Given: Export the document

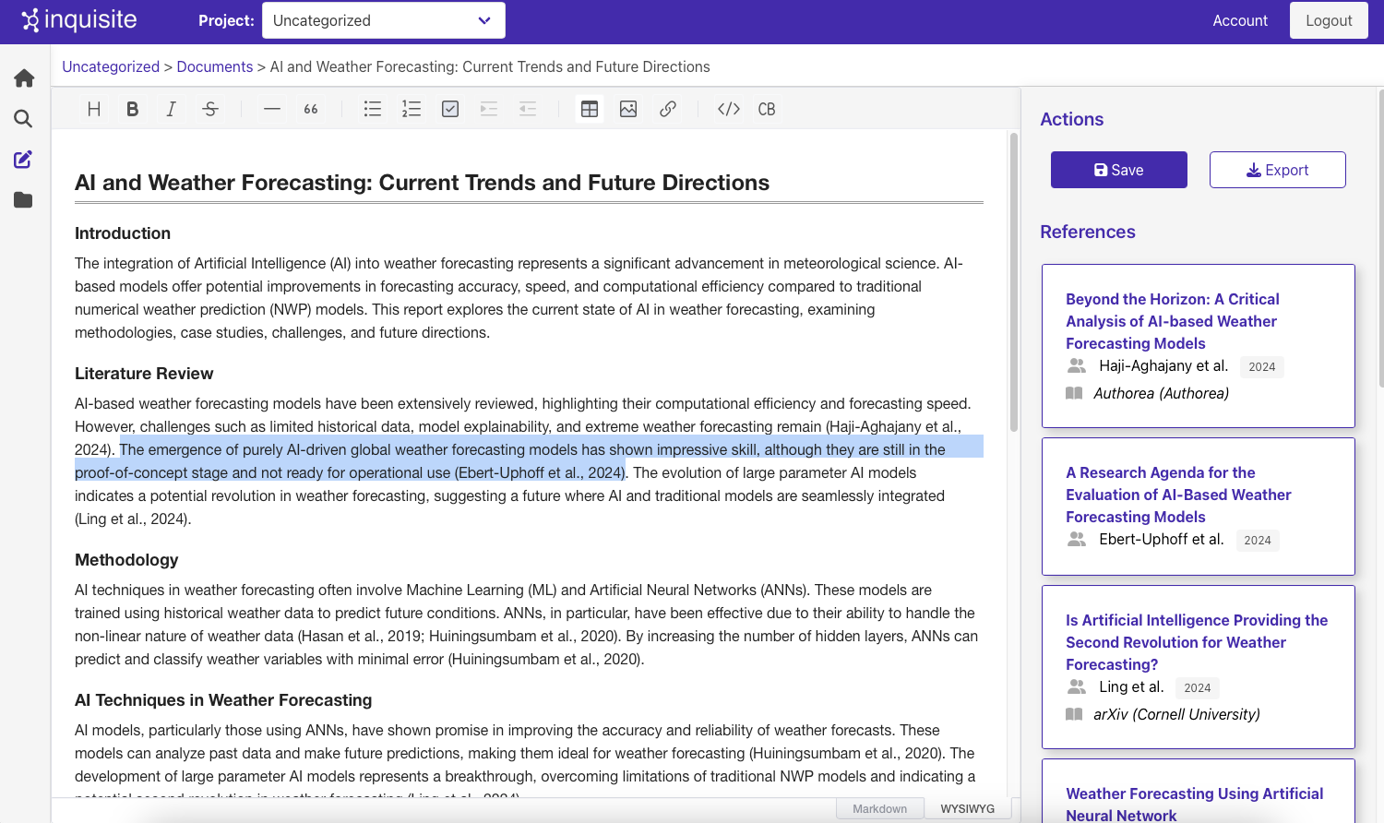Looking at the screenshot, I should click(x=1278, y=170).
